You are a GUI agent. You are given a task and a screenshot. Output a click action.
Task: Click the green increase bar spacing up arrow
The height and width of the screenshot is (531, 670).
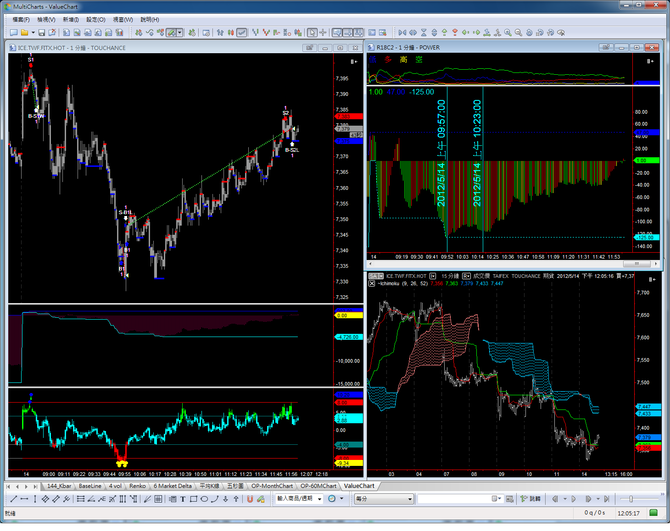[x=444, y=33]
